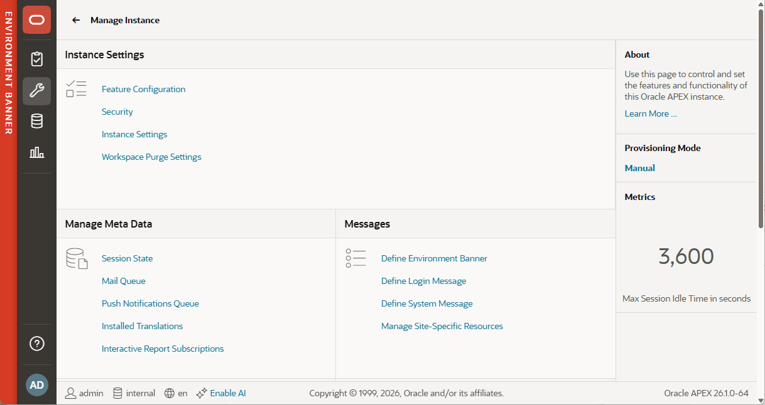Screen dimensions: 765x405
Task: Open Define Login Message
Action: (423, 281)
